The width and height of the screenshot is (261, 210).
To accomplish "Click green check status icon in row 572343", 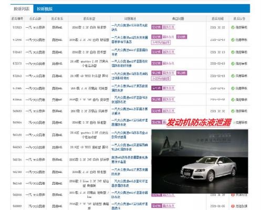I will coord(233,76).
